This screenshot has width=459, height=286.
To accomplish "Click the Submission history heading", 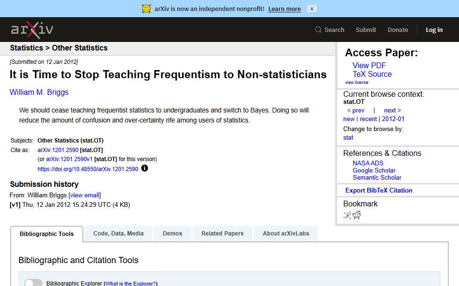I will point(44,184).
